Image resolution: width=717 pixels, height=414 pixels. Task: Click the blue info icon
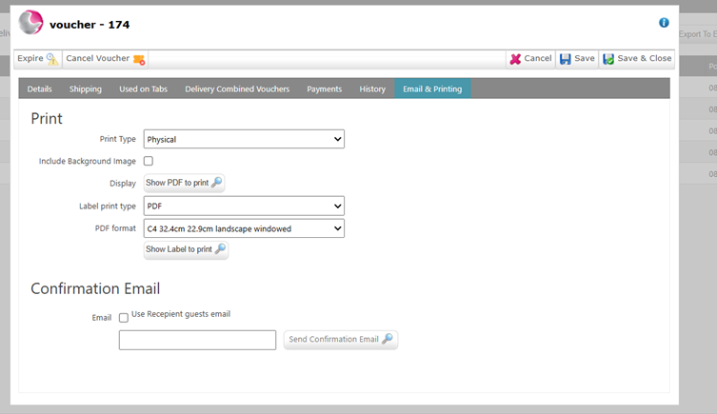click(x=664, y=23)
